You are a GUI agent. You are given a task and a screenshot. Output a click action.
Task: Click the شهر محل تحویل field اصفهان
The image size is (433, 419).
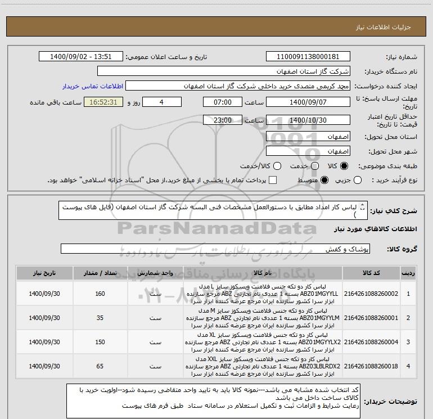pyautogui.click(x=308, y=151)
